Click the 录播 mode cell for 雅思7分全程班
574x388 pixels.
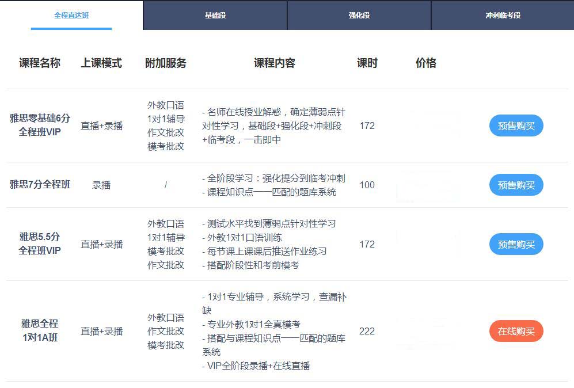coord(101,185)
